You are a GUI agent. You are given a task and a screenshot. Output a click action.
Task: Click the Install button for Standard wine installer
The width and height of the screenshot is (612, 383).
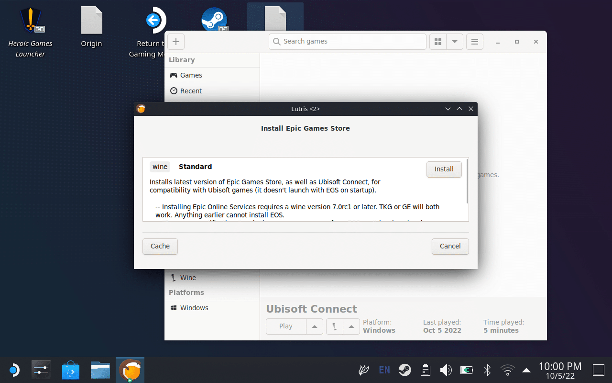click(x=444, y=169)
